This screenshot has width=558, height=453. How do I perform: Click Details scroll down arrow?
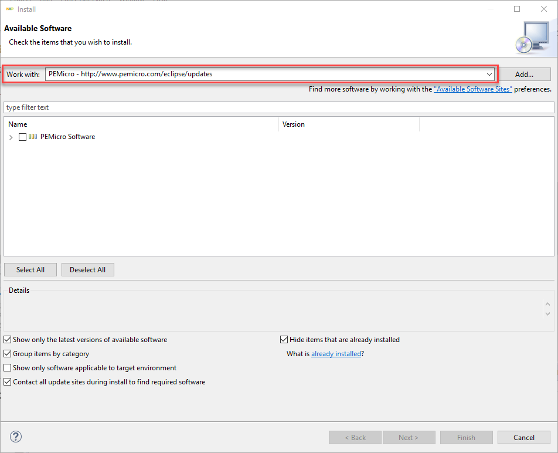[x=547, y=314]
